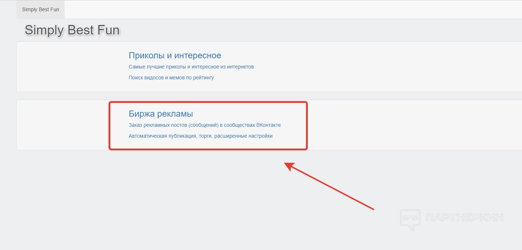Click Поиск видосов и мемов по рейтингу
The height and width of the screenshot is (250, 522).
[x=171, y=78]
